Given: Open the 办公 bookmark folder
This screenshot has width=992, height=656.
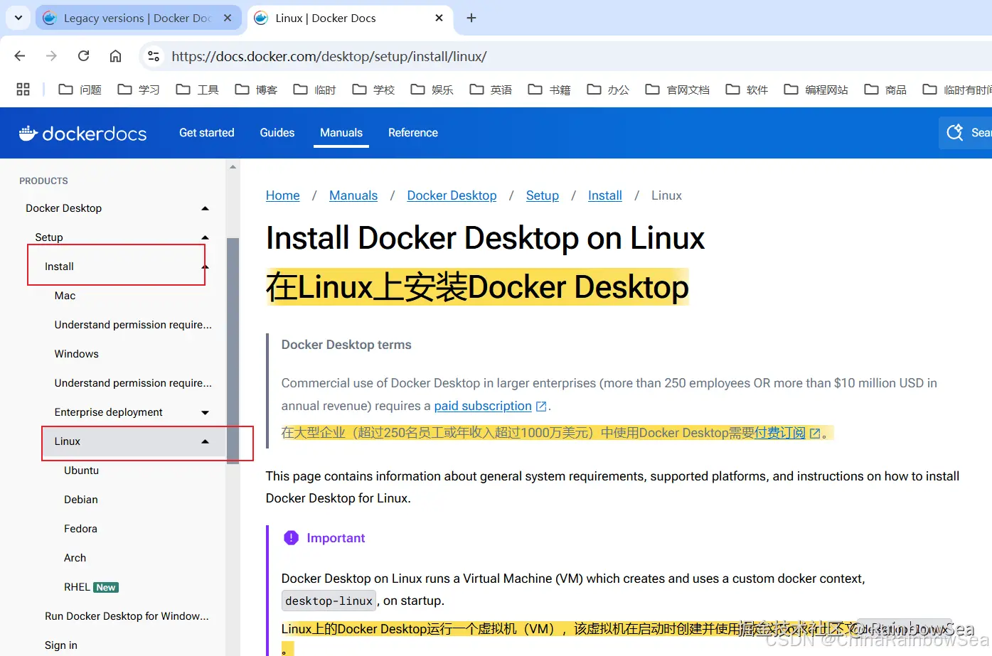Looking at the screenshot, I should (x=608, y=90).
